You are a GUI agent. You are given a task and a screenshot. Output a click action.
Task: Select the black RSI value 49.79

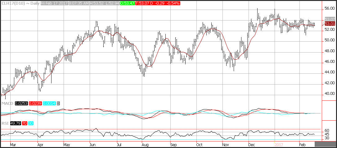(15, 123)
